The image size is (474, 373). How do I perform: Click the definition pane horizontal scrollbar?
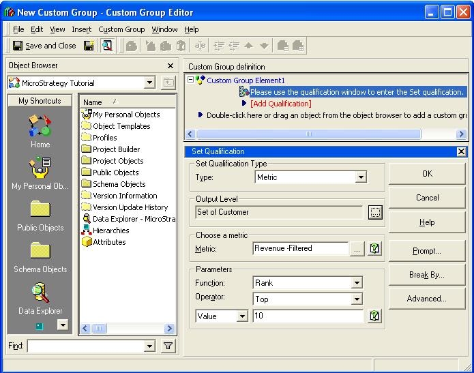coord(326,134)
